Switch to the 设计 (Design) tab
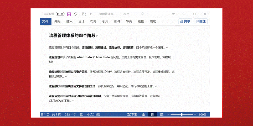This screenshot has height=126, width=253. coord(81,22)
